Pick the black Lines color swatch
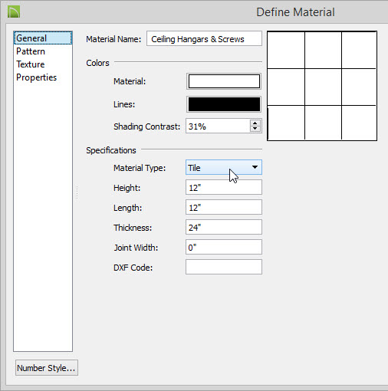This screenshot has width=388, height=391. (x=224, y=104)
